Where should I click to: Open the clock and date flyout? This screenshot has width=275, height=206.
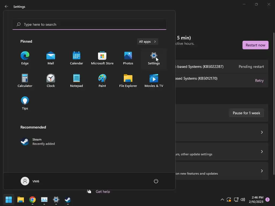click(256, 200)
